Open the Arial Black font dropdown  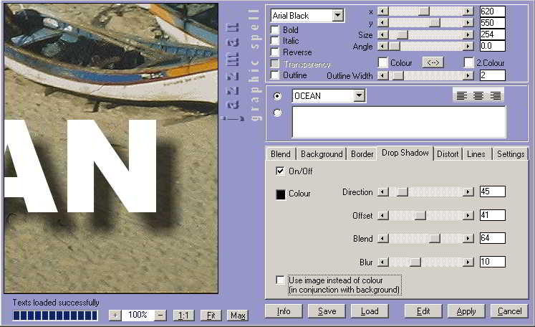pyautogui.click(x=337, y=15)
